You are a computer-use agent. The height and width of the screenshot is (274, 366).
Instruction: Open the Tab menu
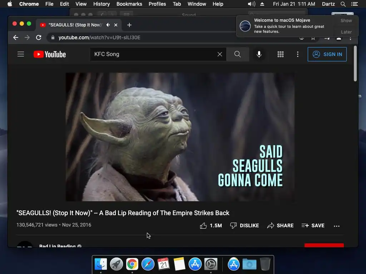coord(177,4)
